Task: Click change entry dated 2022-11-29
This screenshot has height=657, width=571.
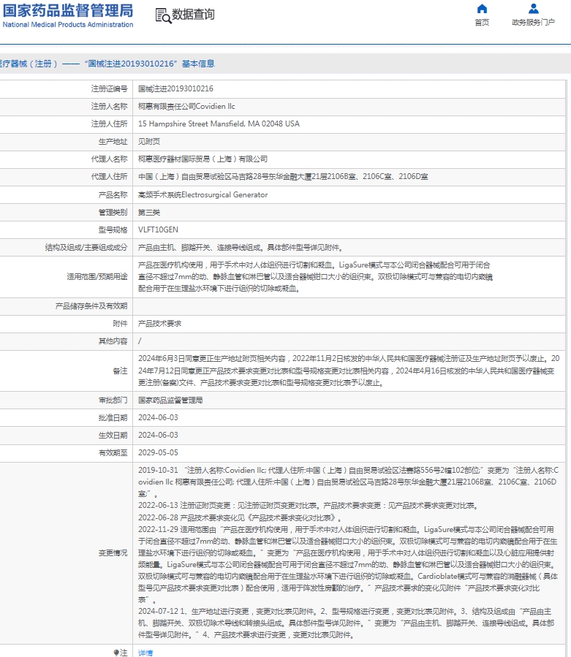Action: click(349, 565)
